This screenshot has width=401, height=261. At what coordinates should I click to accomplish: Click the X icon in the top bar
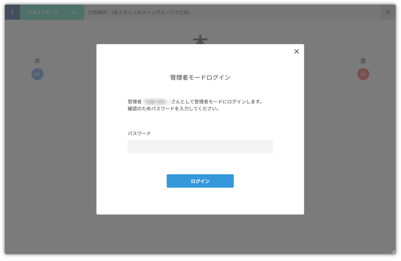pos(388,12)
